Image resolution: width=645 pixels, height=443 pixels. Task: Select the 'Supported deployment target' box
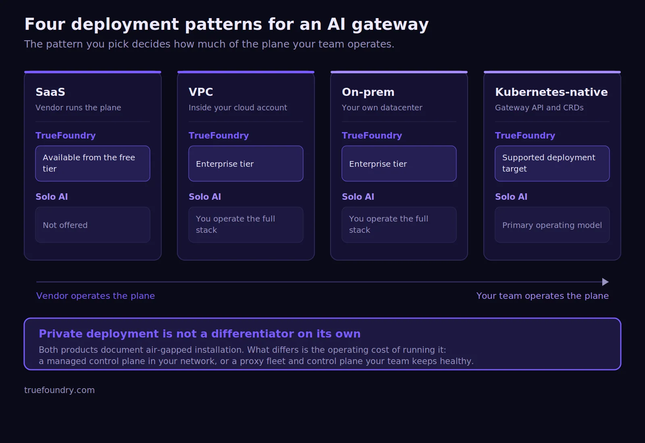click(x=552, y=164)
